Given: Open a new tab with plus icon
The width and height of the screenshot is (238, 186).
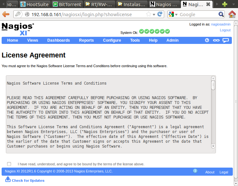Looking at the screenshot, I should (x=225, y=4).
